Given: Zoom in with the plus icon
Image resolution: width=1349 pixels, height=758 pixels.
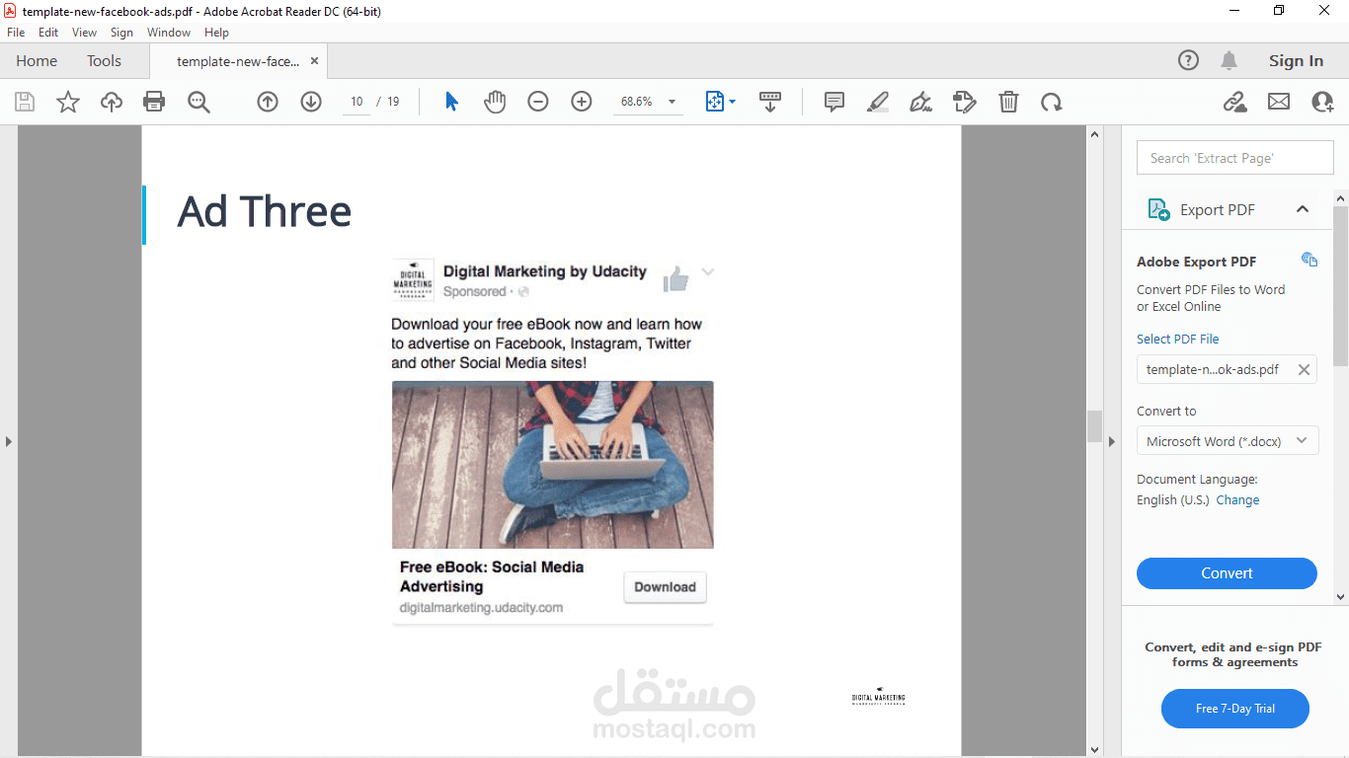Looking at the screenshot, I should (582, 102).
